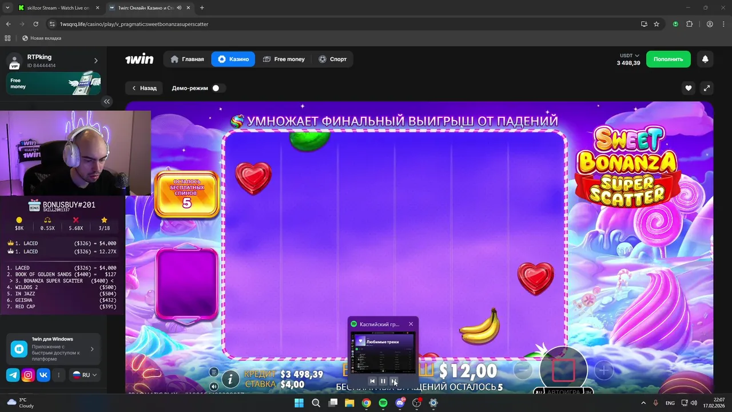Open the 1win для Windows promo card
732x412 pixels.
coord(54,348)
